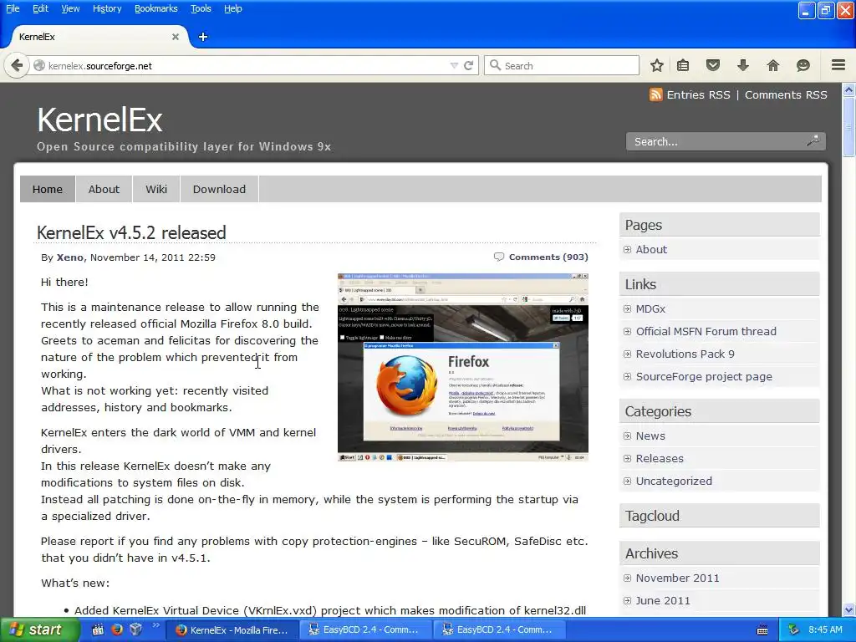
Task: Select the Wiki navigation tab
Action: pyautogui.click(x=156, y=189)
